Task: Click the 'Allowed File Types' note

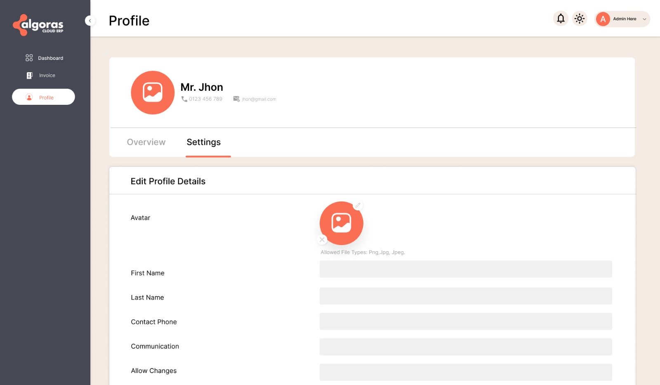Action: pyautogui.click(x=363, y=252)
